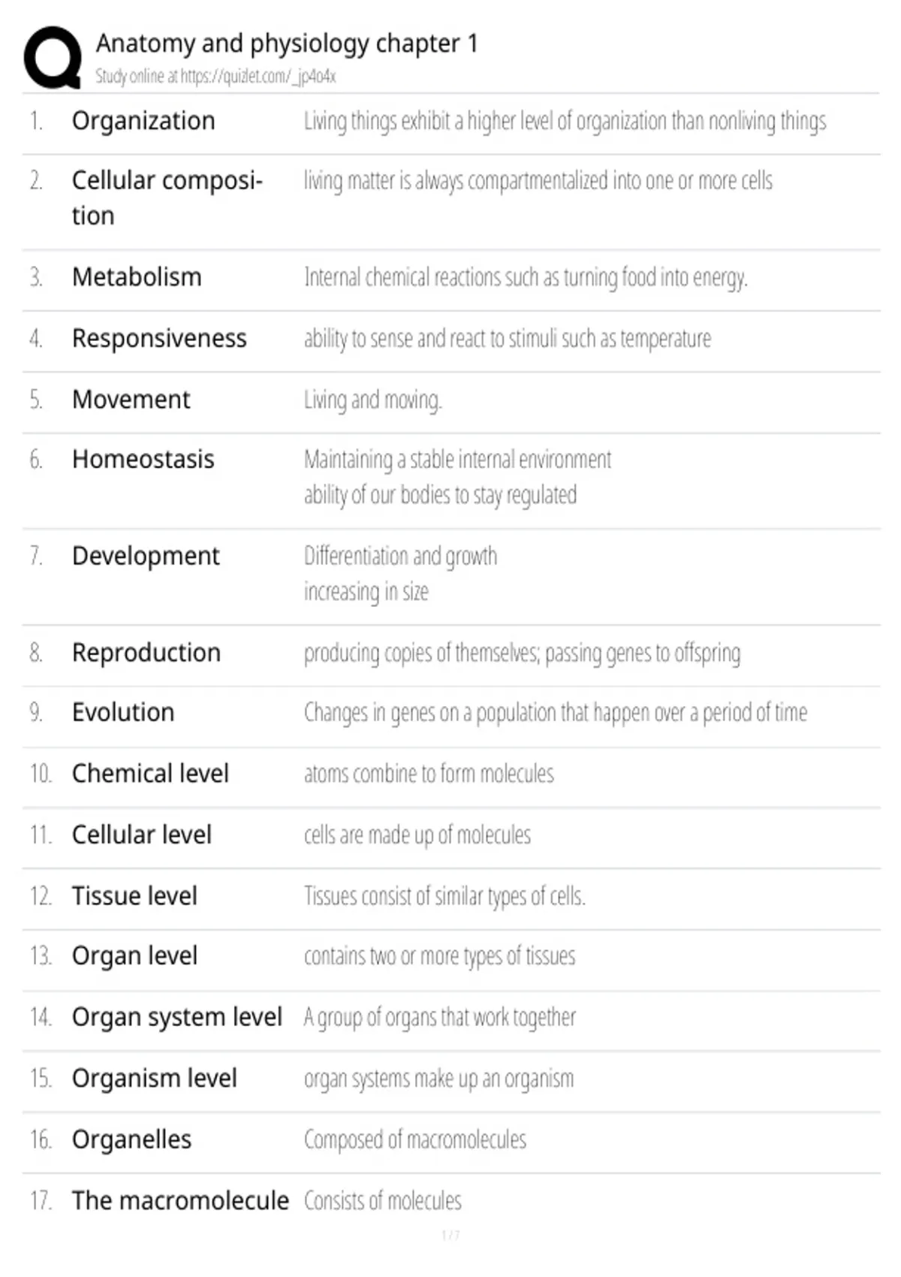Screen dimensions: 901x1277
Task: Click the Tissue level definition text
Action: [x=444, y=895]
